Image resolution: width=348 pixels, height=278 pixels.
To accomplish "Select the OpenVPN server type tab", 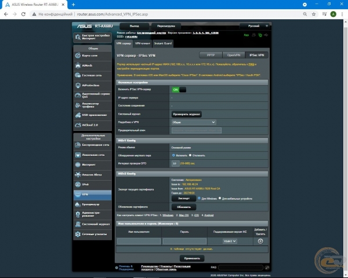I will [x=234, y=55].
